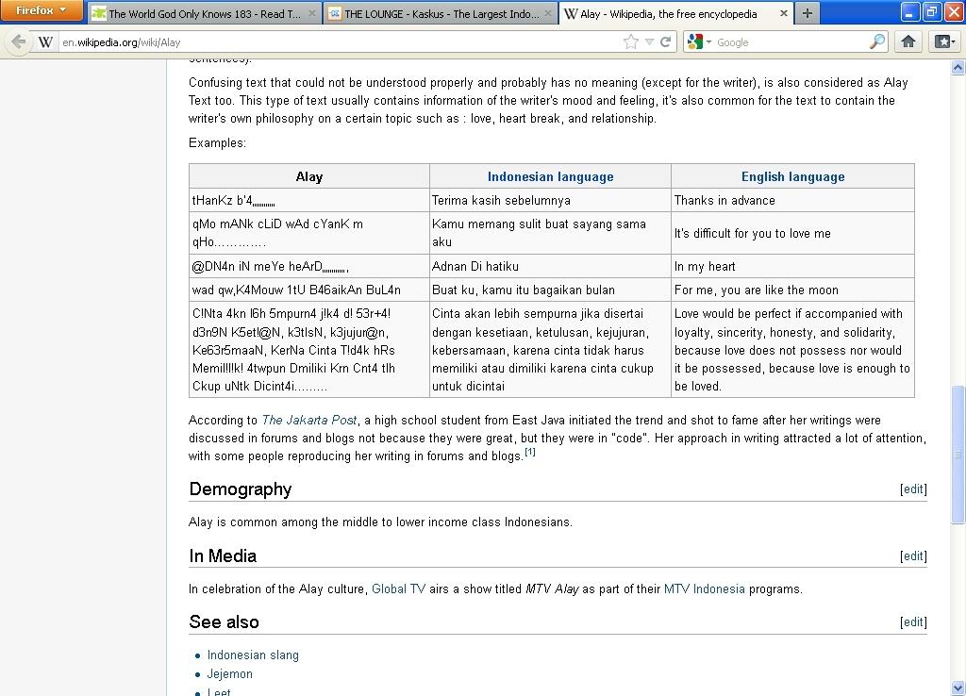Screen dimensions: 966x696
Task: Minimize the Firefox window
Action: [x=910, y=11]
